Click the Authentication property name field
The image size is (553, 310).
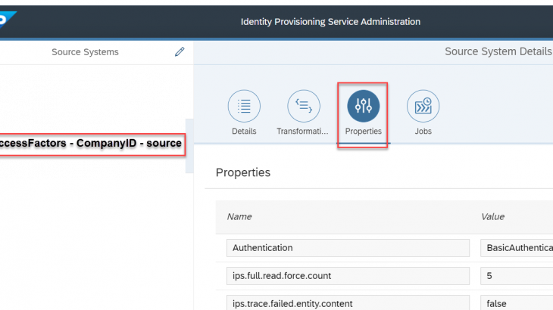[x=348, y=247]
